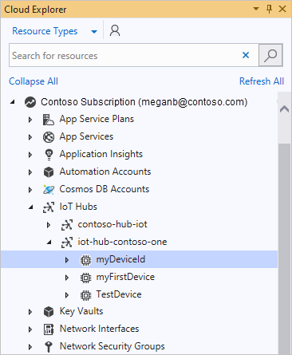Click the App Service Plans icon
292x355 pixels.
(x=49, y=120)
